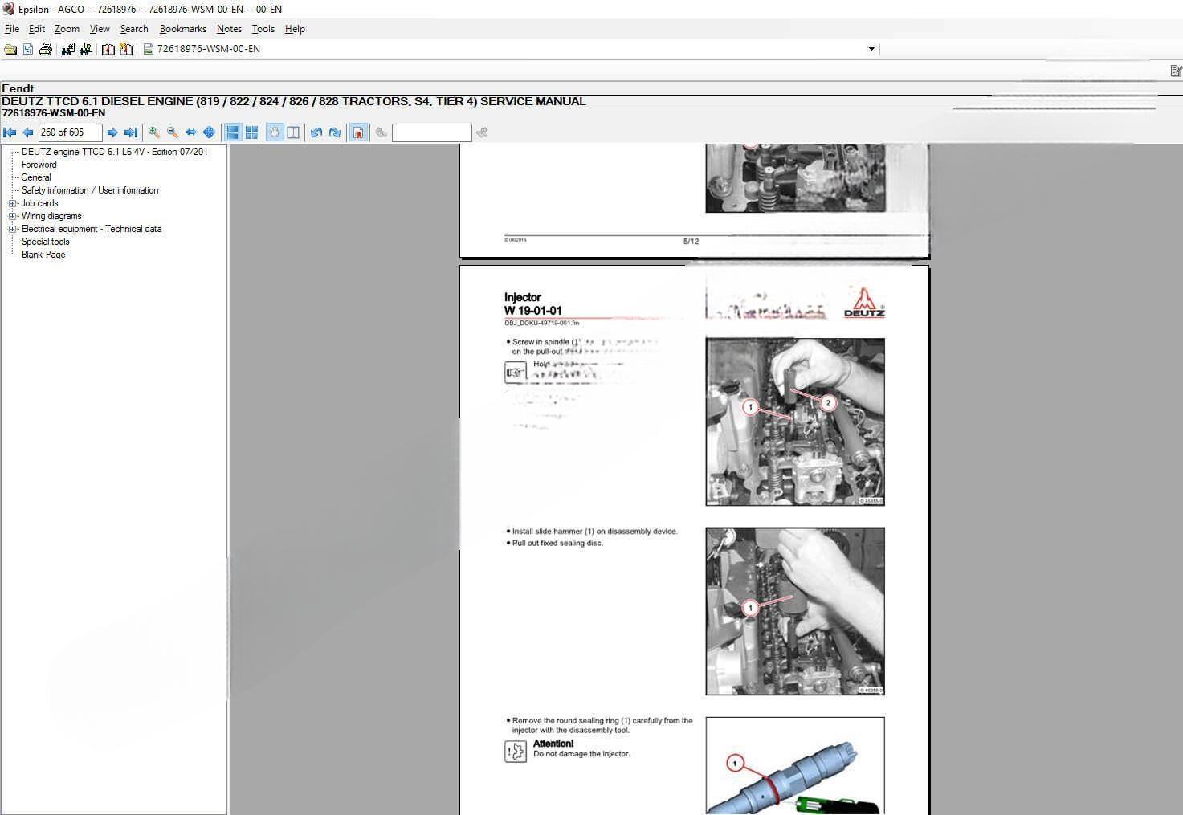Click the empty search text field in the toolbar
This screenshot has height=815, width=1183.
click(431, 132)
